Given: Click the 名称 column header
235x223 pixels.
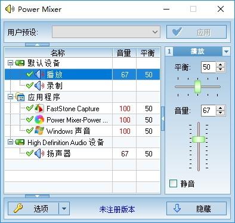Looking at the screenshot, I should (x=58, y=53).
